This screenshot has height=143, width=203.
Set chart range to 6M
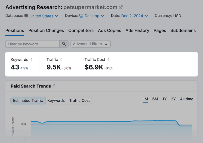coord(155,99)
